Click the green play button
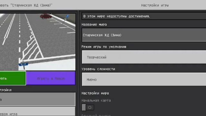206x116 pixels. click(13, 78)
